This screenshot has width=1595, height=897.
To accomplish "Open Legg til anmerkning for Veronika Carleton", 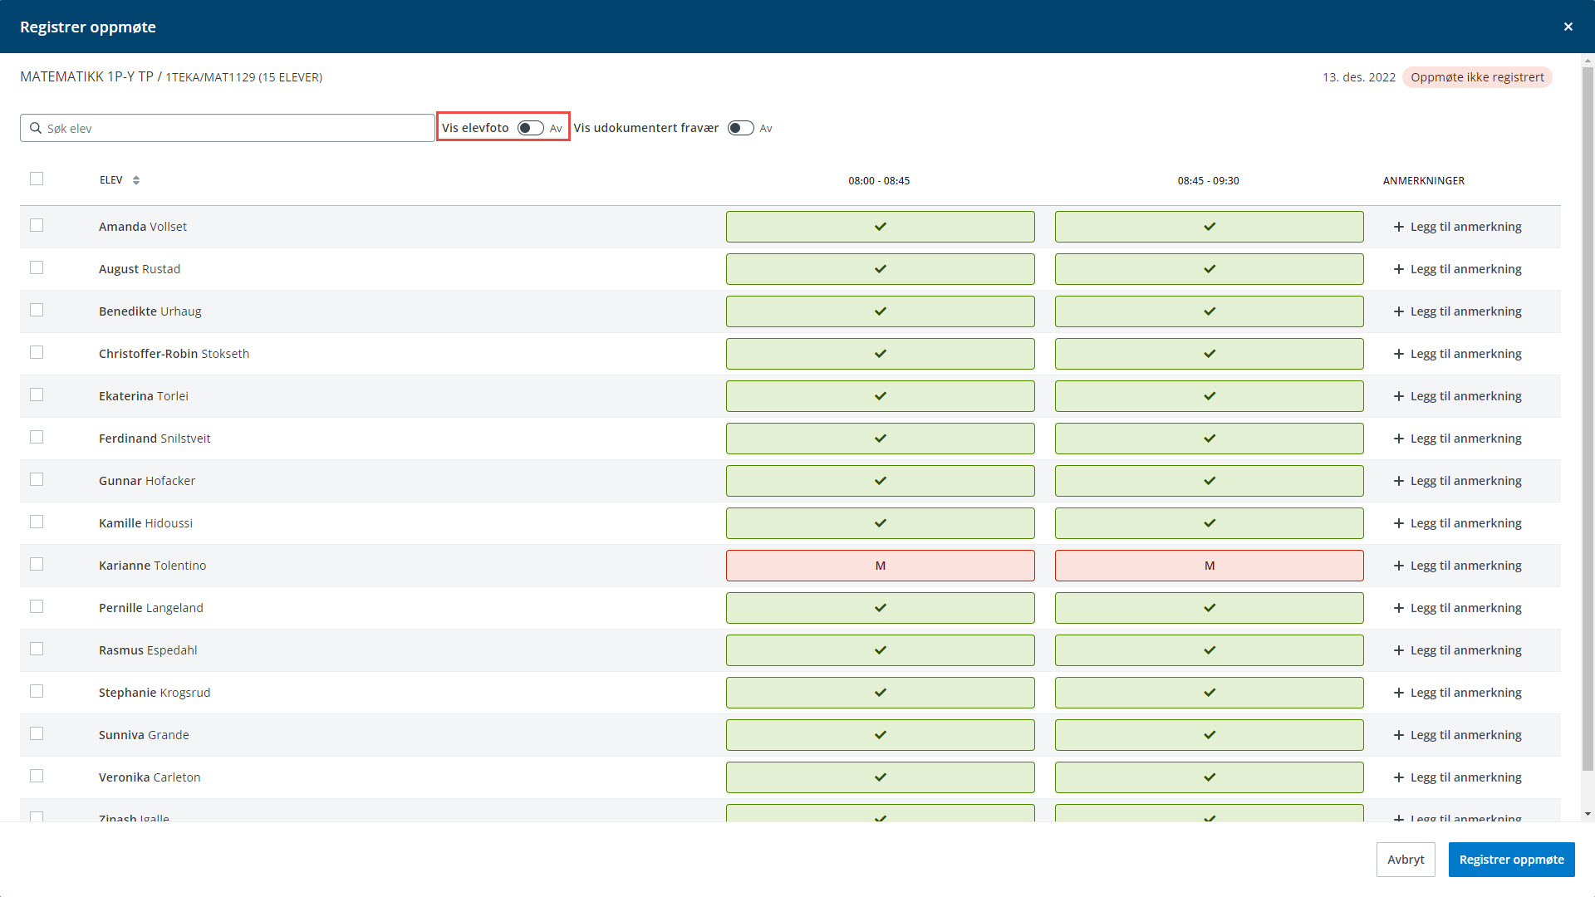I will (x=1458, y=777).
